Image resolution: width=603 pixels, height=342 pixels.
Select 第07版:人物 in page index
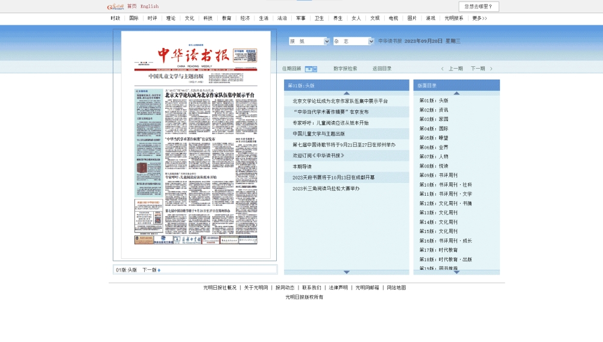click(434, 157)
